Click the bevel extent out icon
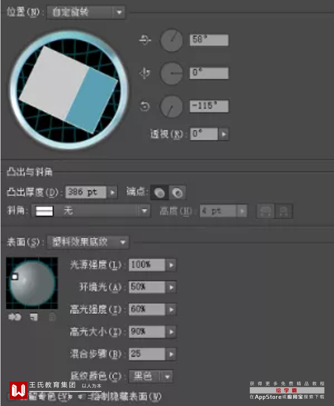This screenshot has width=334, height=406. pyautogui.click(x=265, y=211)
